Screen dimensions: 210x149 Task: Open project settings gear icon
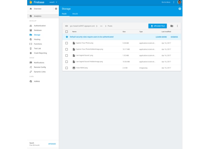[x=56, y=9]
